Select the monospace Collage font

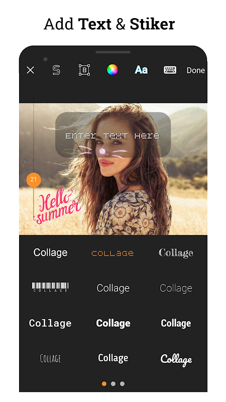pos(50,323)
